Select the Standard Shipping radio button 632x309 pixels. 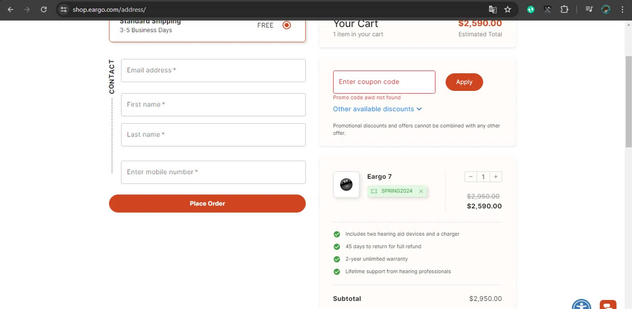pos(287,25)
